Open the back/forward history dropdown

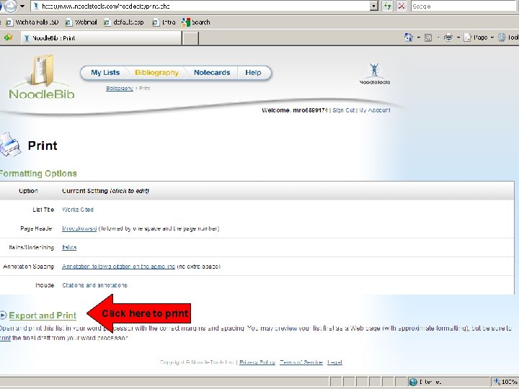point(22,6)
